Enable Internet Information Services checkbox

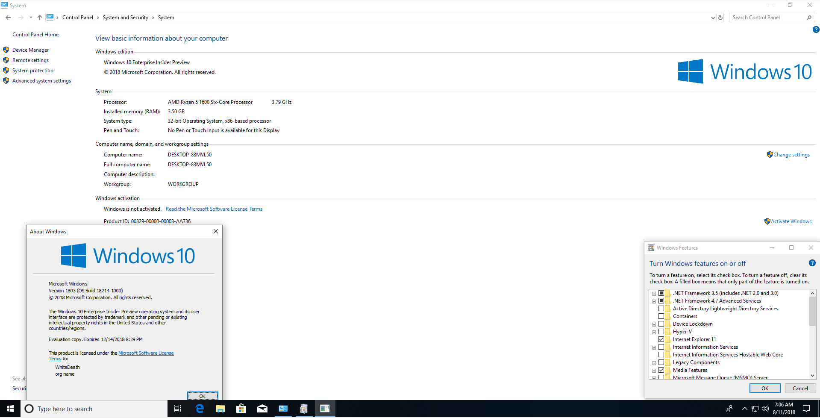pyautogui.click(x=661, y=347)
